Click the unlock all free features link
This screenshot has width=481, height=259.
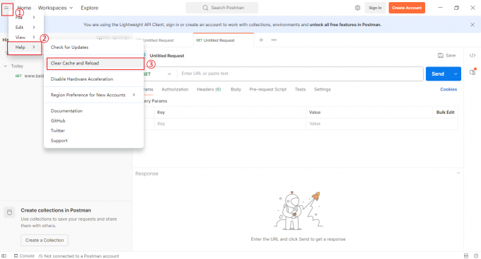345,25
